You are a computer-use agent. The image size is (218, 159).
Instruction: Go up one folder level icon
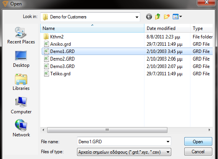point(158,17)
